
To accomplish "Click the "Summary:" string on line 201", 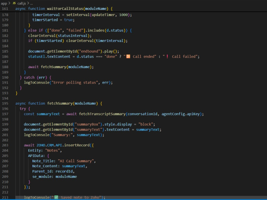I will coord(62,135).
